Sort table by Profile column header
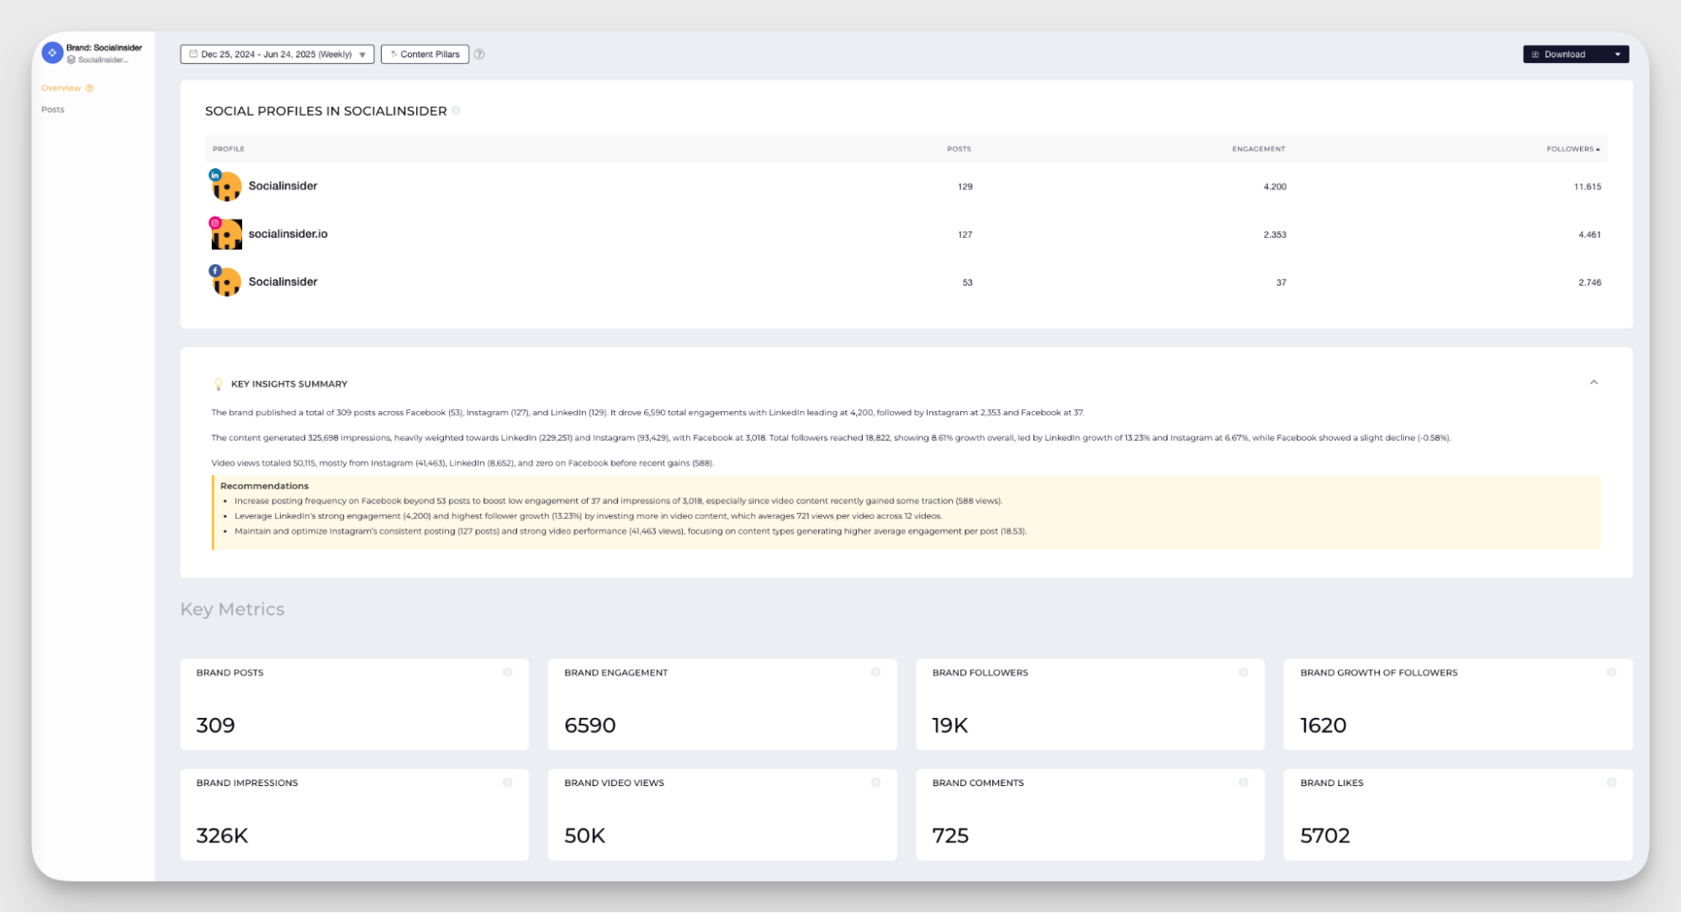This screenshot has height=913, width=1681. (229, 149)
